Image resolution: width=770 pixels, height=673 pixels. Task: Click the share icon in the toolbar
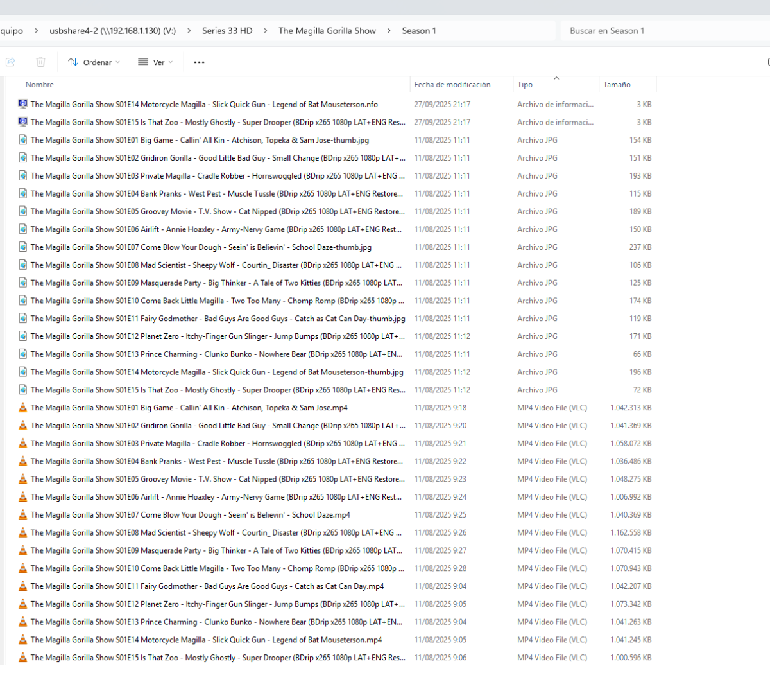[10, 62]
